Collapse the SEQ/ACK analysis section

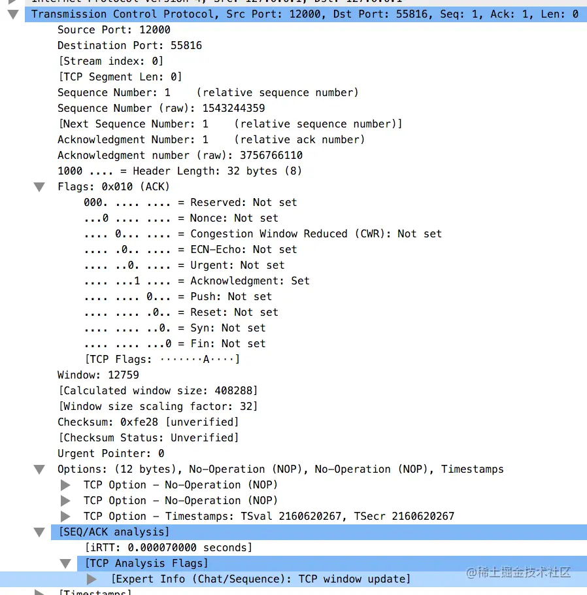click(x=39, y=532)
